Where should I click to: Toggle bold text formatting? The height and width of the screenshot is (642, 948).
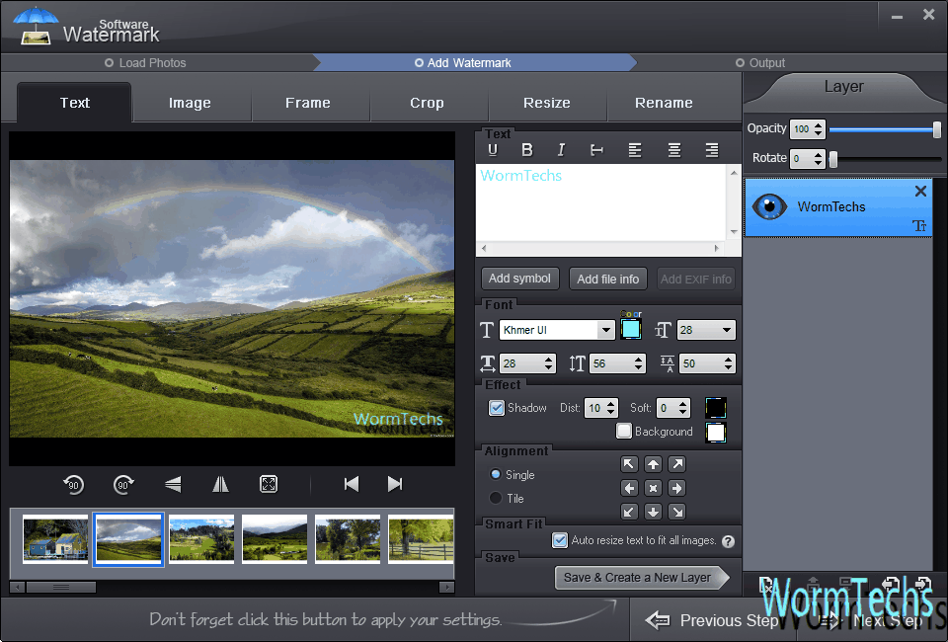tap(527, 150)
